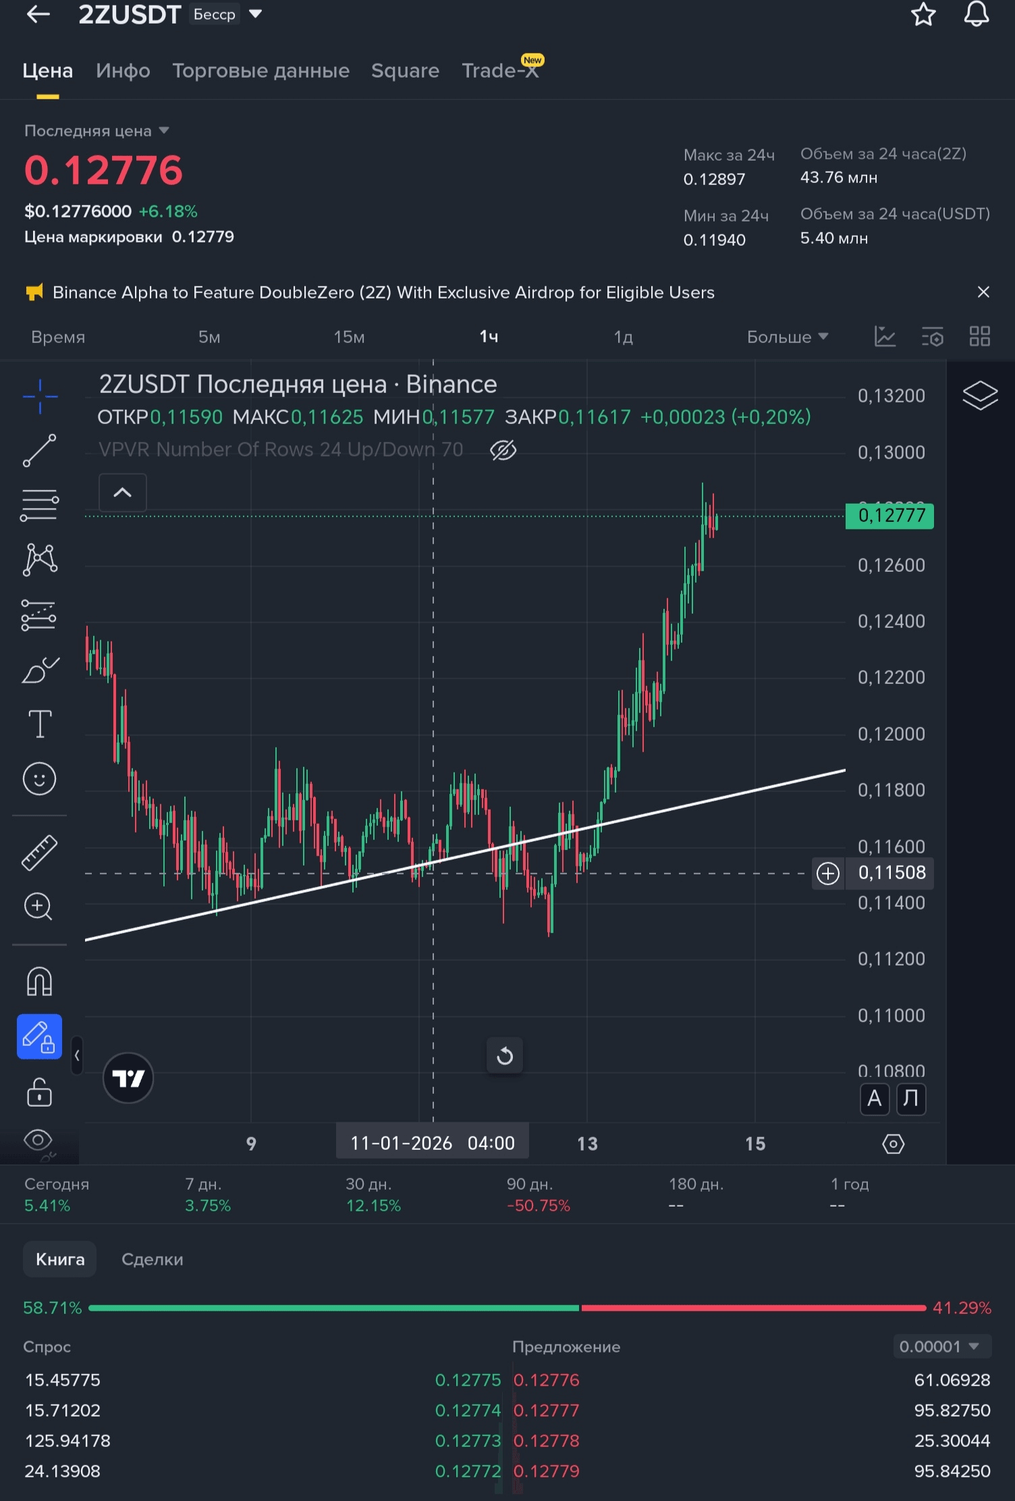This screenshot has height=1501, width=1015.
Task: Open time axis settings hexagon icon
Action: (x=893, y=1144)
